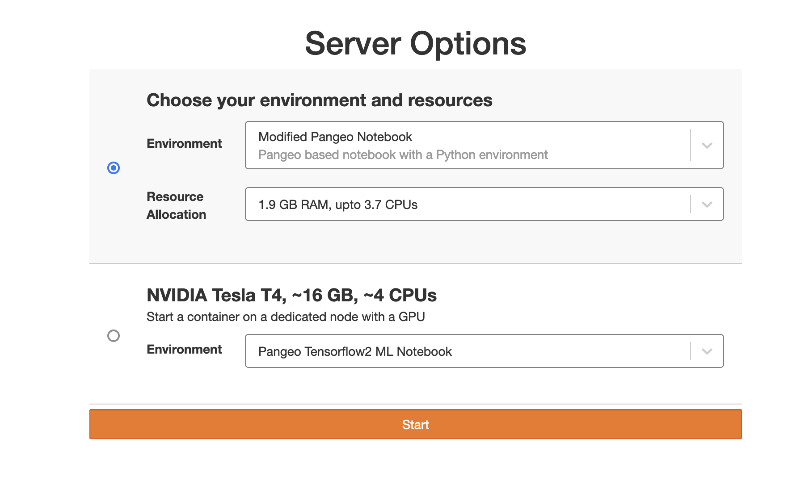Screen dimensions: 809x492
Task: Click the 'NVIDIA Tesla T4, ~16 GB, ~4 CPUs' heading
Action: coord(291,296)
